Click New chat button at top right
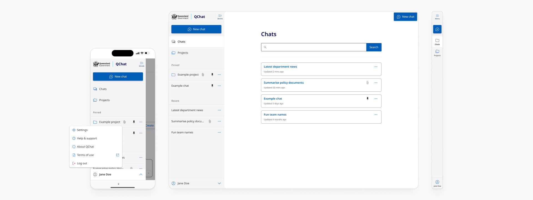Screen dimensions: 533x200 point(405,17)
